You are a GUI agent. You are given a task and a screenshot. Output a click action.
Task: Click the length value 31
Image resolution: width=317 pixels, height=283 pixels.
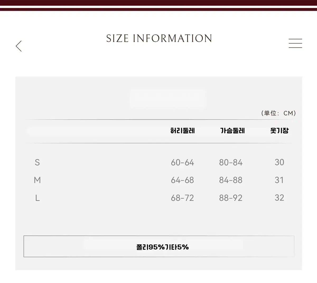[x=279, y=180]
